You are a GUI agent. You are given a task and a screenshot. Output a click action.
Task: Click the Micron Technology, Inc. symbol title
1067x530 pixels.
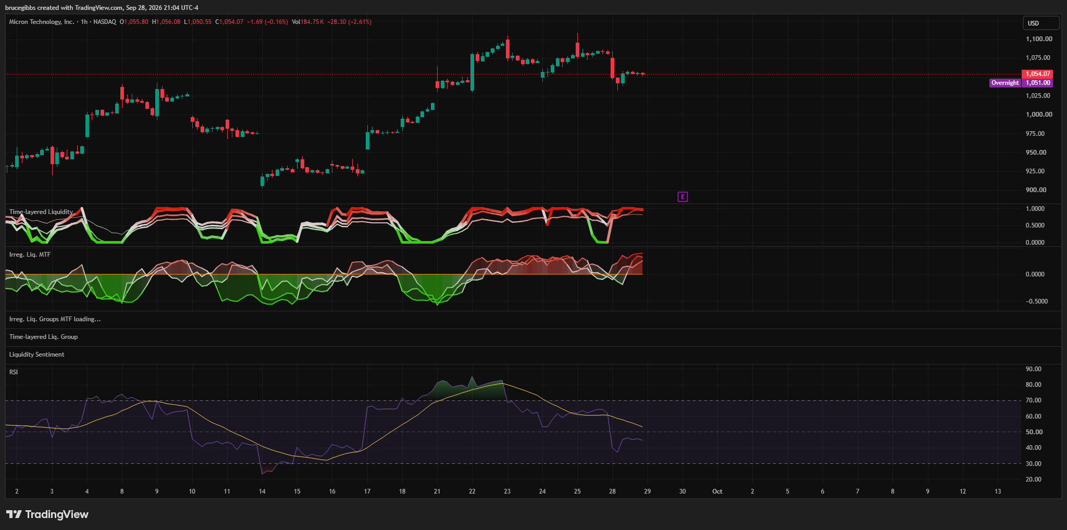coord(42,22)
